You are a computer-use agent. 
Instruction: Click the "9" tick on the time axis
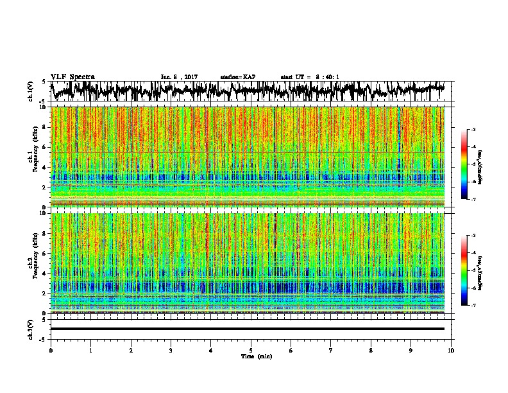pyautogui.click(x=411, y=351)
